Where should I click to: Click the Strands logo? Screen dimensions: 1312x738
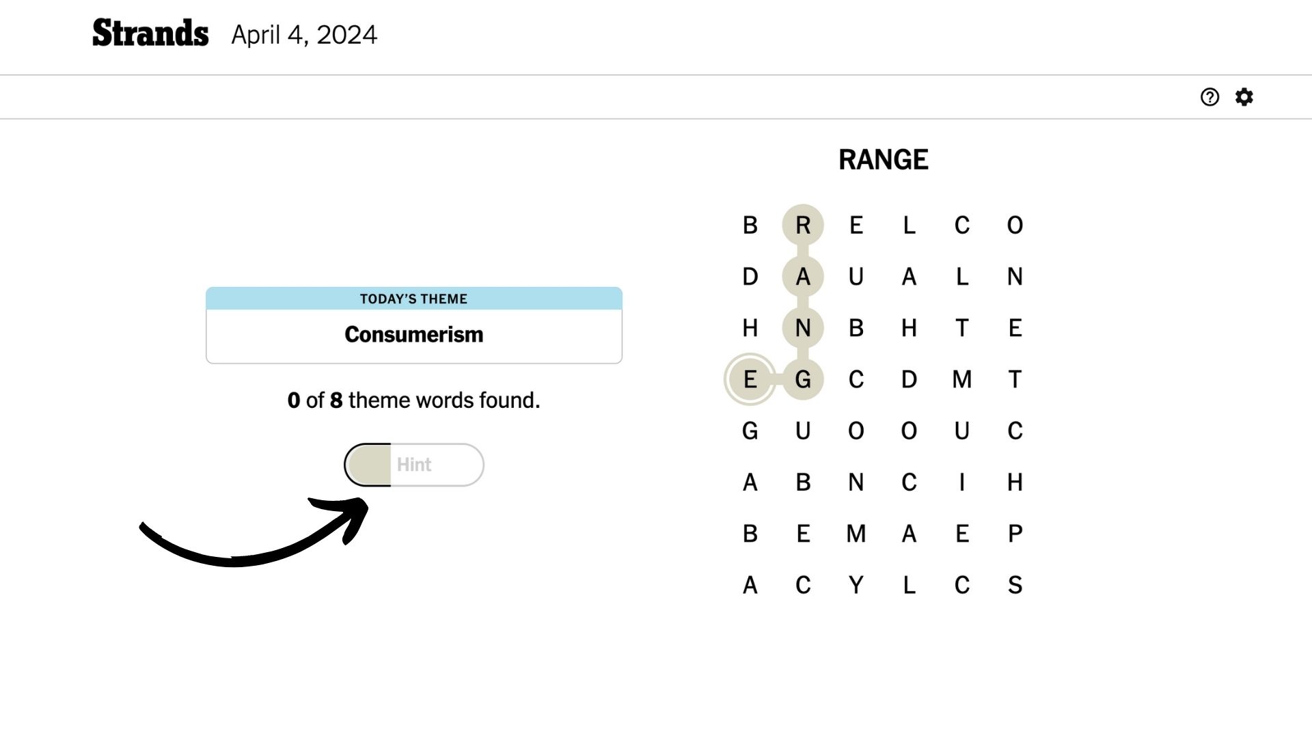pyautogui.click(x=150, y=33)
